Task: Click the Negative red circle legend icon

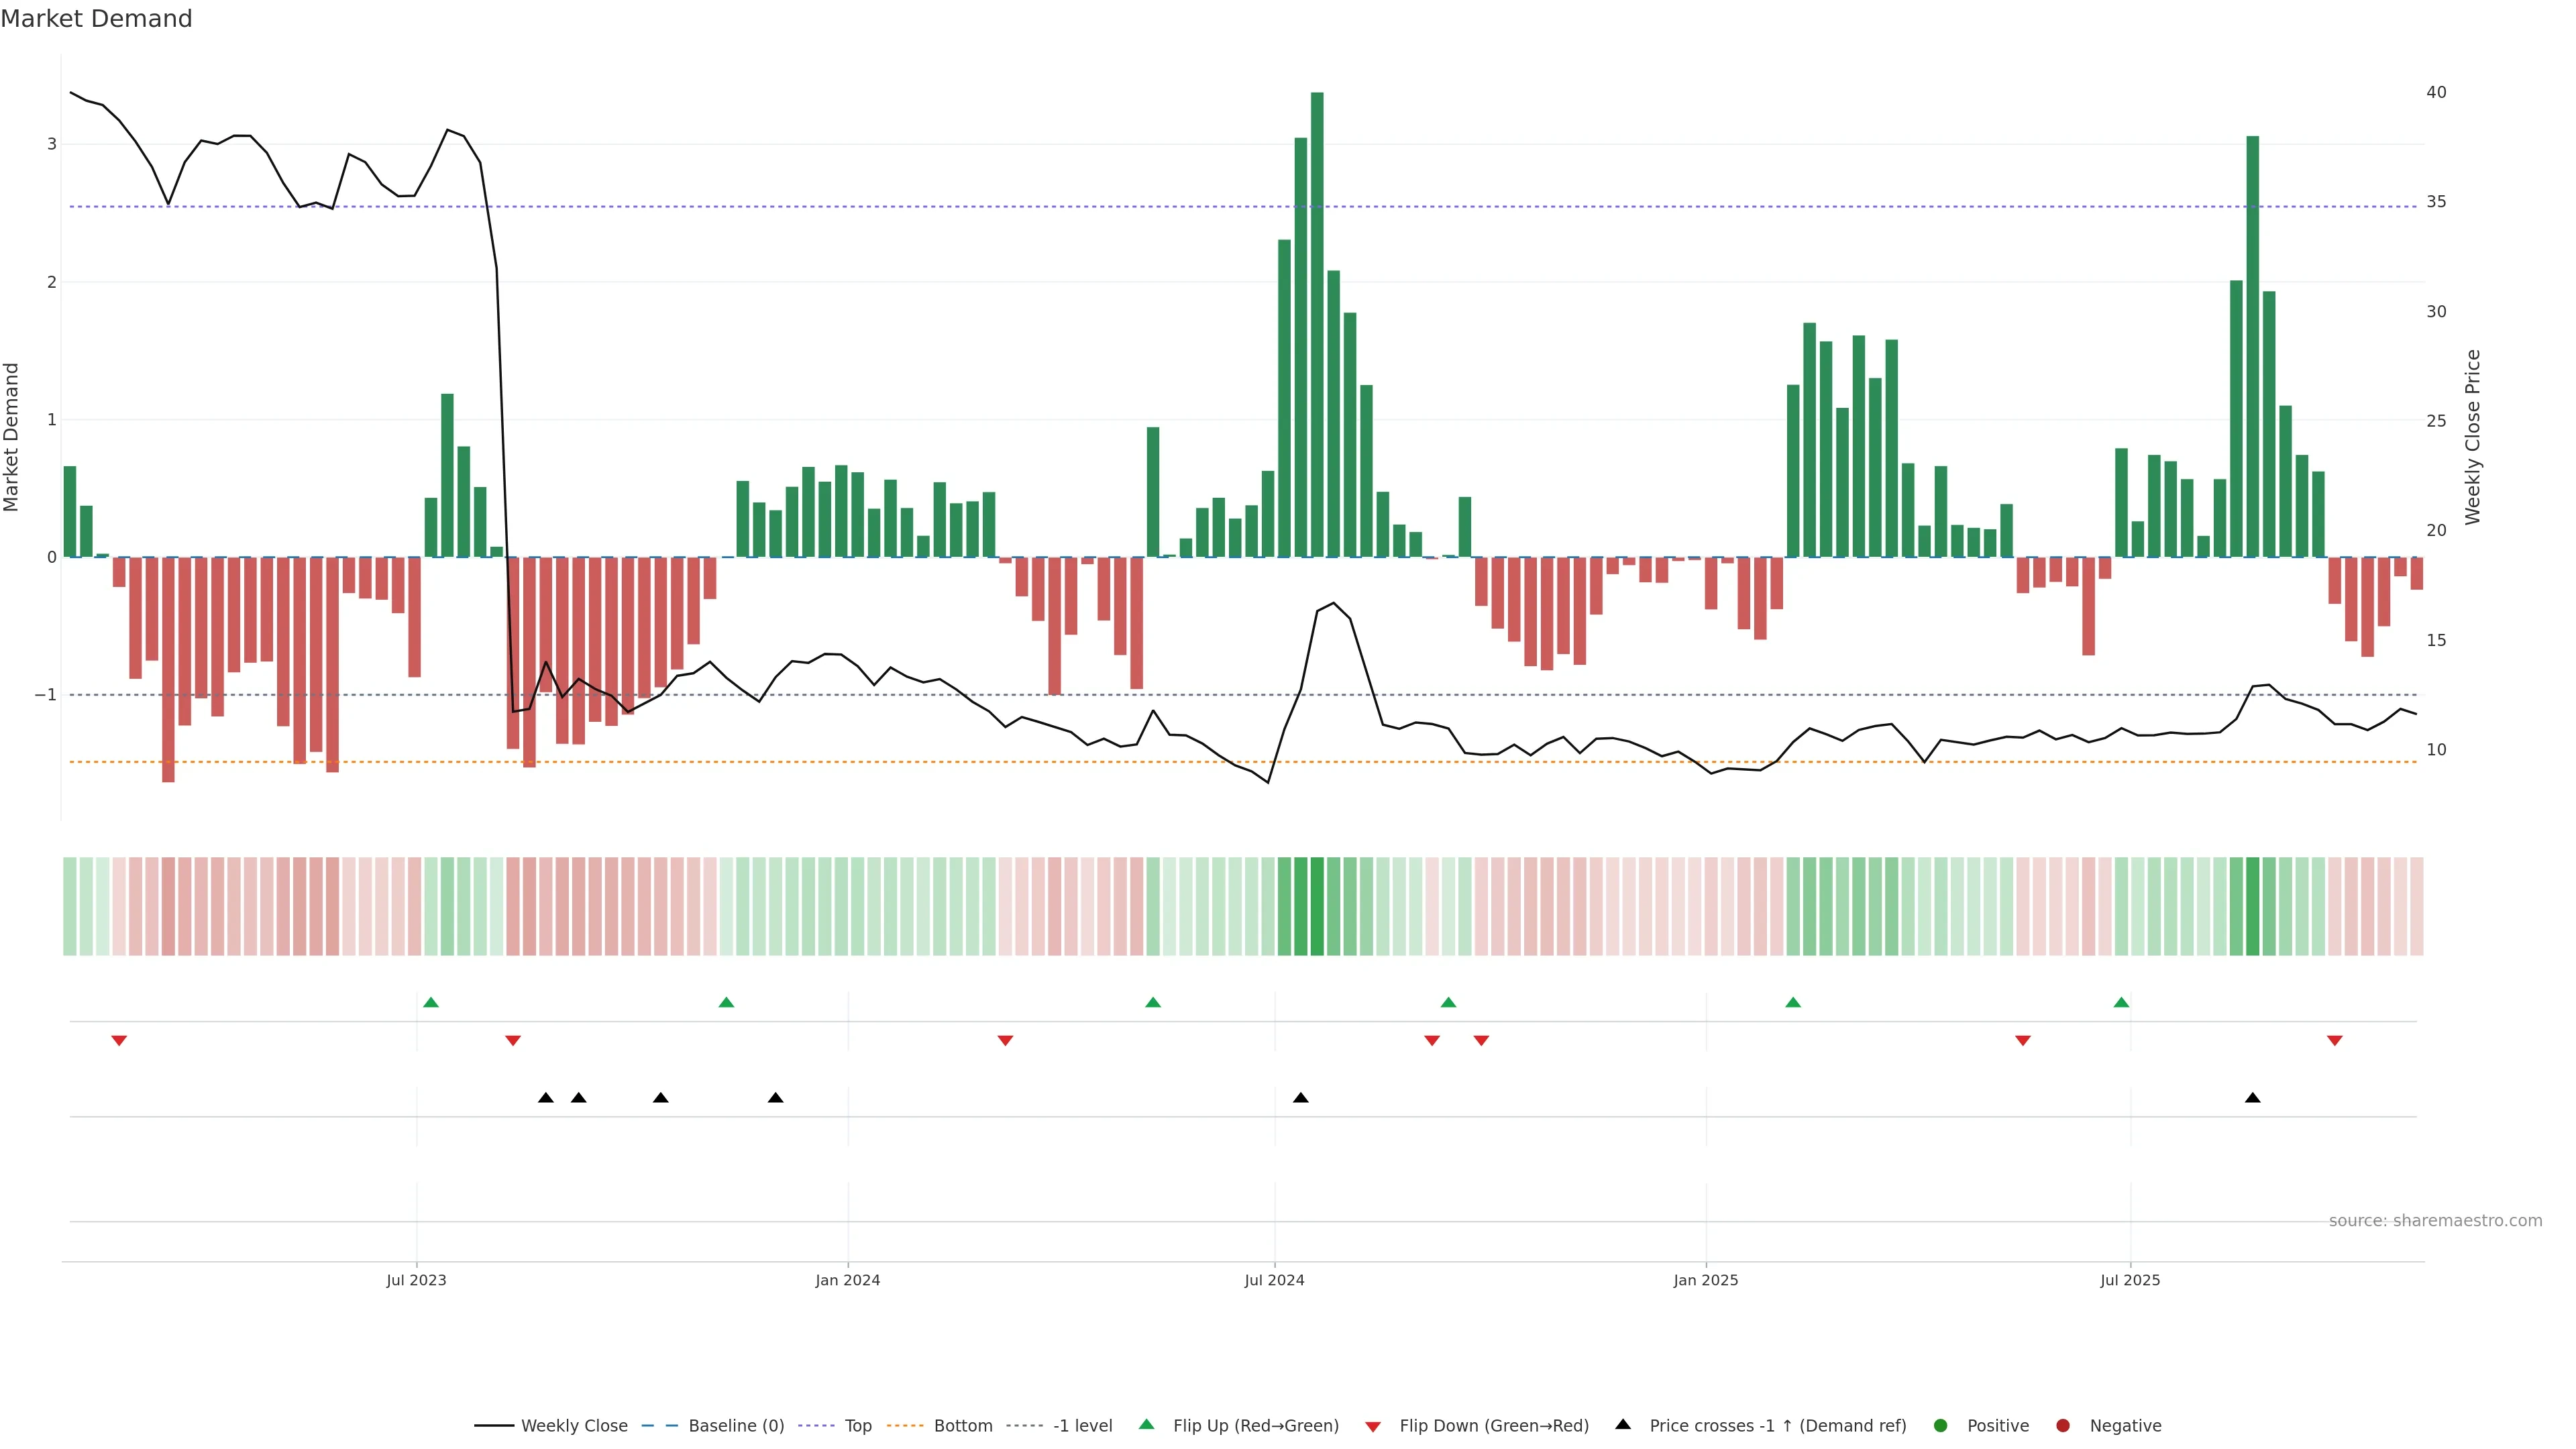Action: (x=2063, y=1425)
